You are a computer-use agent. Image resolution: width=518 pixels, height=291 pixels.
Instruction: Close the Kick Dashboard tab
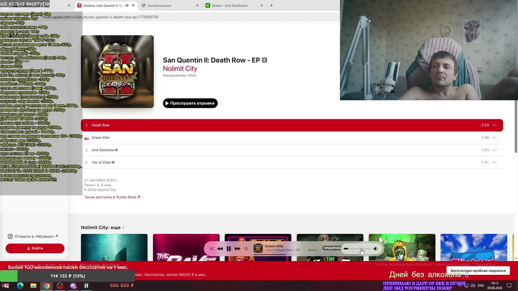point(261,6)
